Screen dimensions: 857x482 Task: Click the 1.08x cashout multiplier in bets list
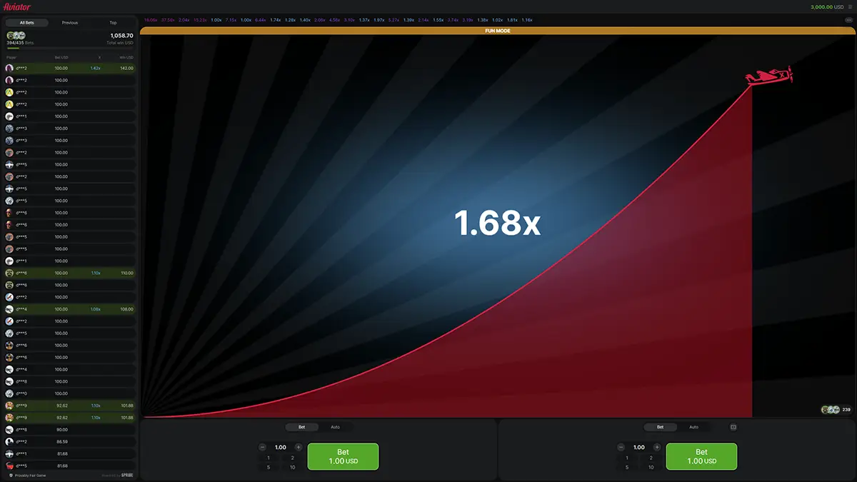pos(96,309)
